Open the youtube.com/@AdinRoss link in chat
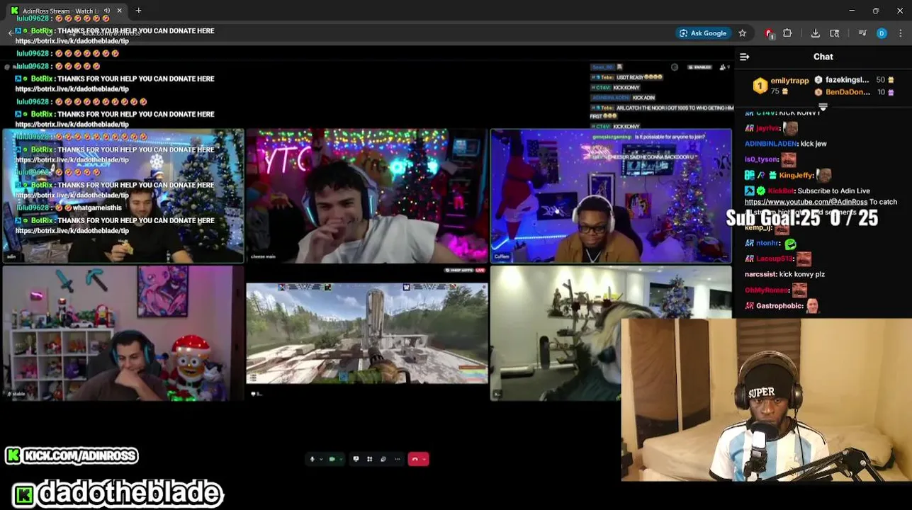Viewport: 912px width, 510px height. pyautogui.click(x=806, y=202)
